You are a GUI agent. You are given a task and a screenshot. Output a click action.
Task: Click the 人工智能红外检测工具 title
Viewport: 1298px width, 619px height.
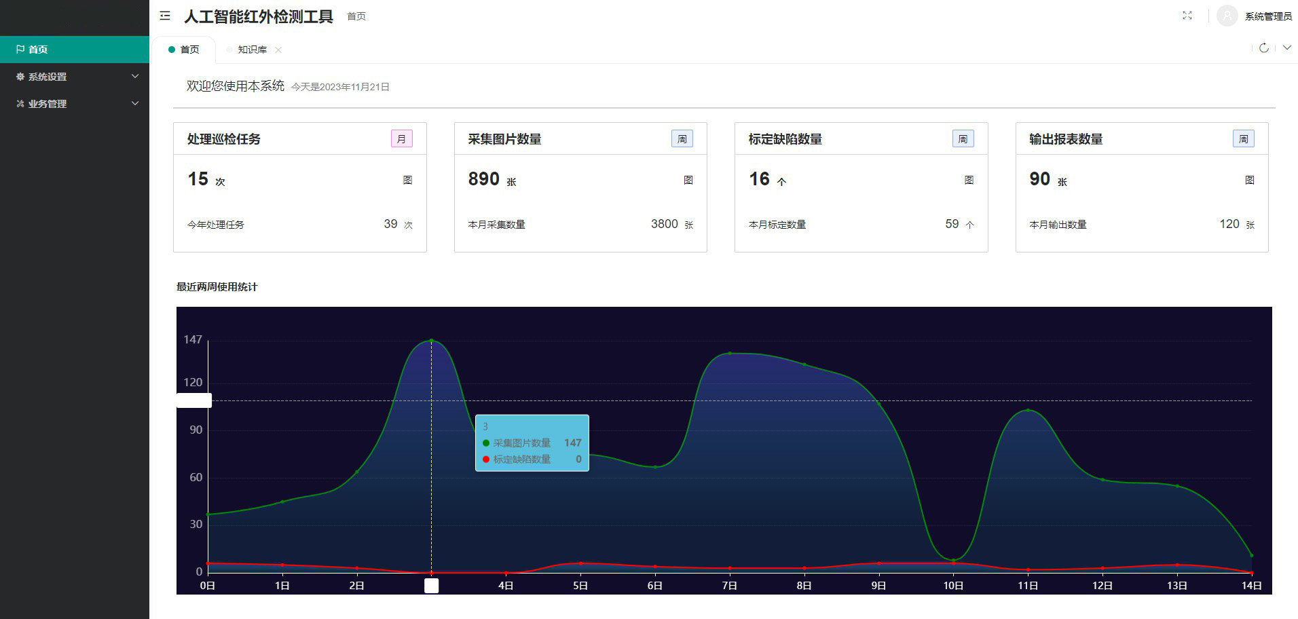(259, 16)
